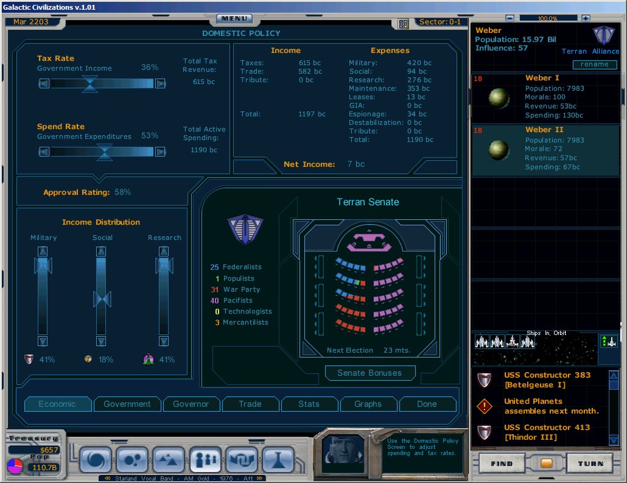Click the orange button between FIND and TURN
This screenshot has width=627, height=483.
[546, 464]
